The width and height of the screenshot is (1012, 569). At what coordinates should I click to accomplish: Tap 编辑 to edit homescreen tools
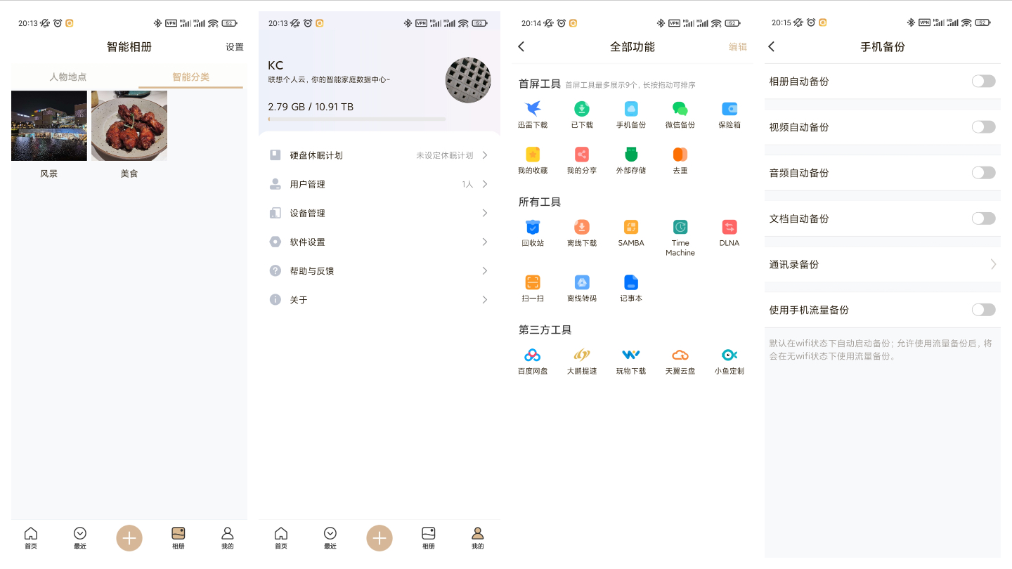[x=737, y=46]
